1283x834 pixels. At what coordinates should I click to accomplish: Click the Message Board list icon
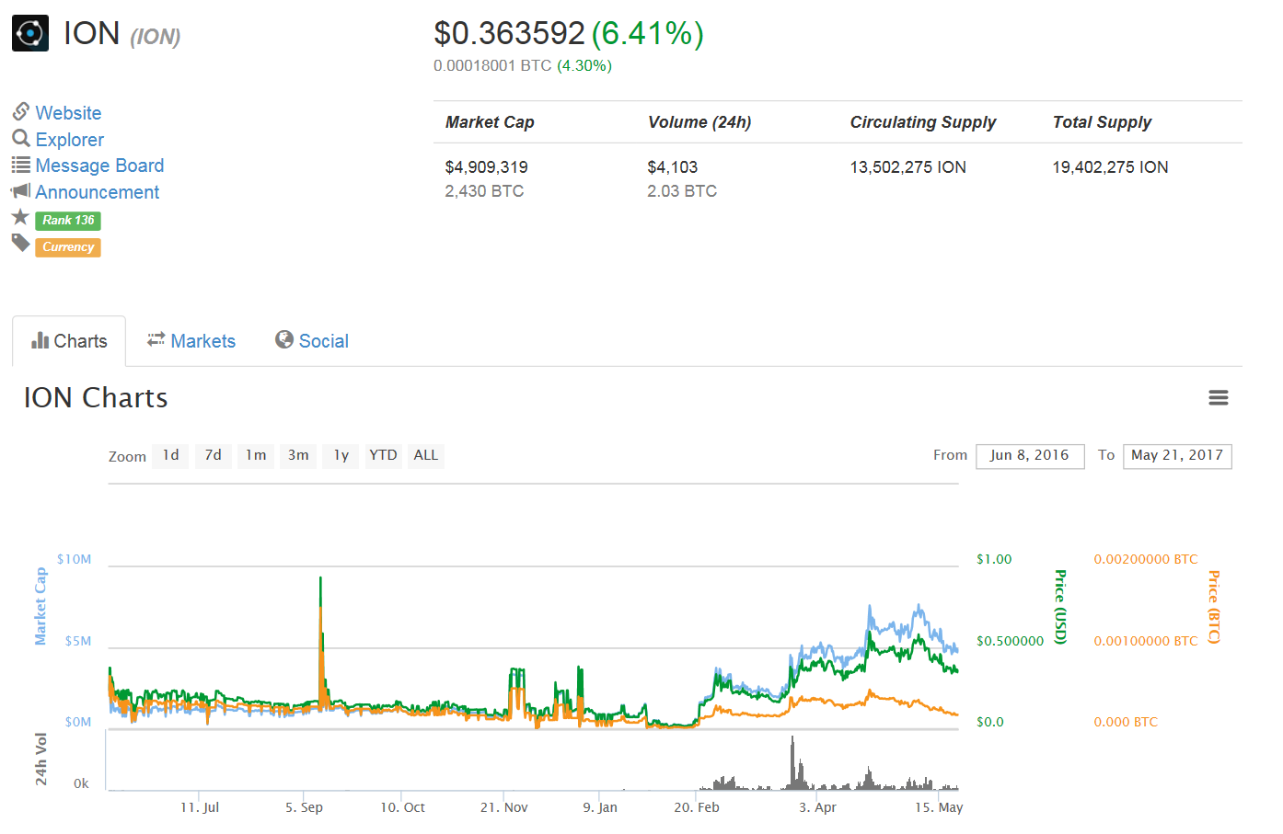(x=21, y=165)
